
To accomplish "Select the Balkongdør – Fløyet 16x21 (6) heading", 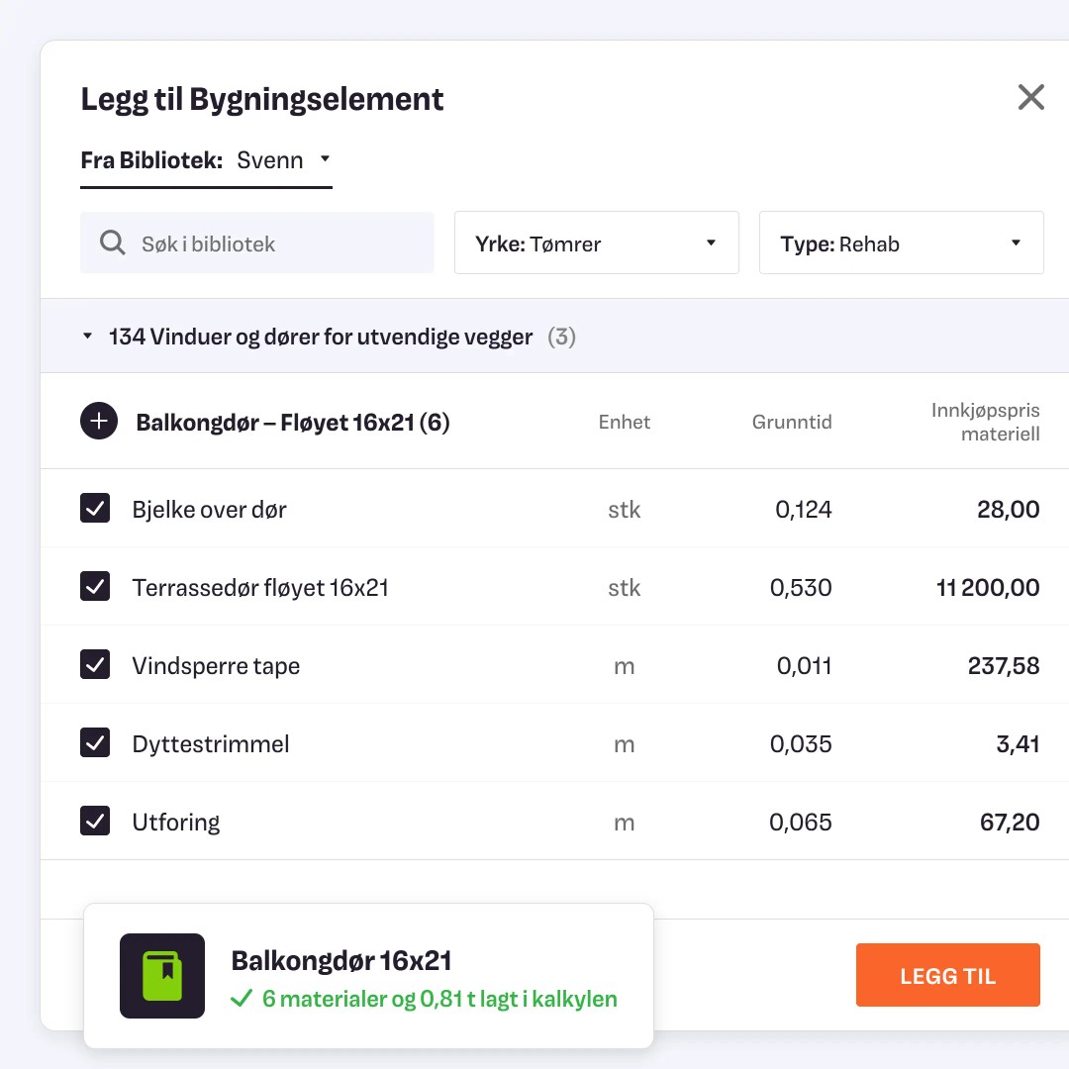I will (x=293, y=423).
